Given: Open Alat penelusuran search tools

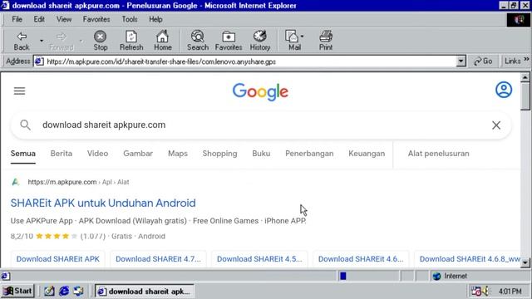Looking at the screenshot, I should pos(438,154).
